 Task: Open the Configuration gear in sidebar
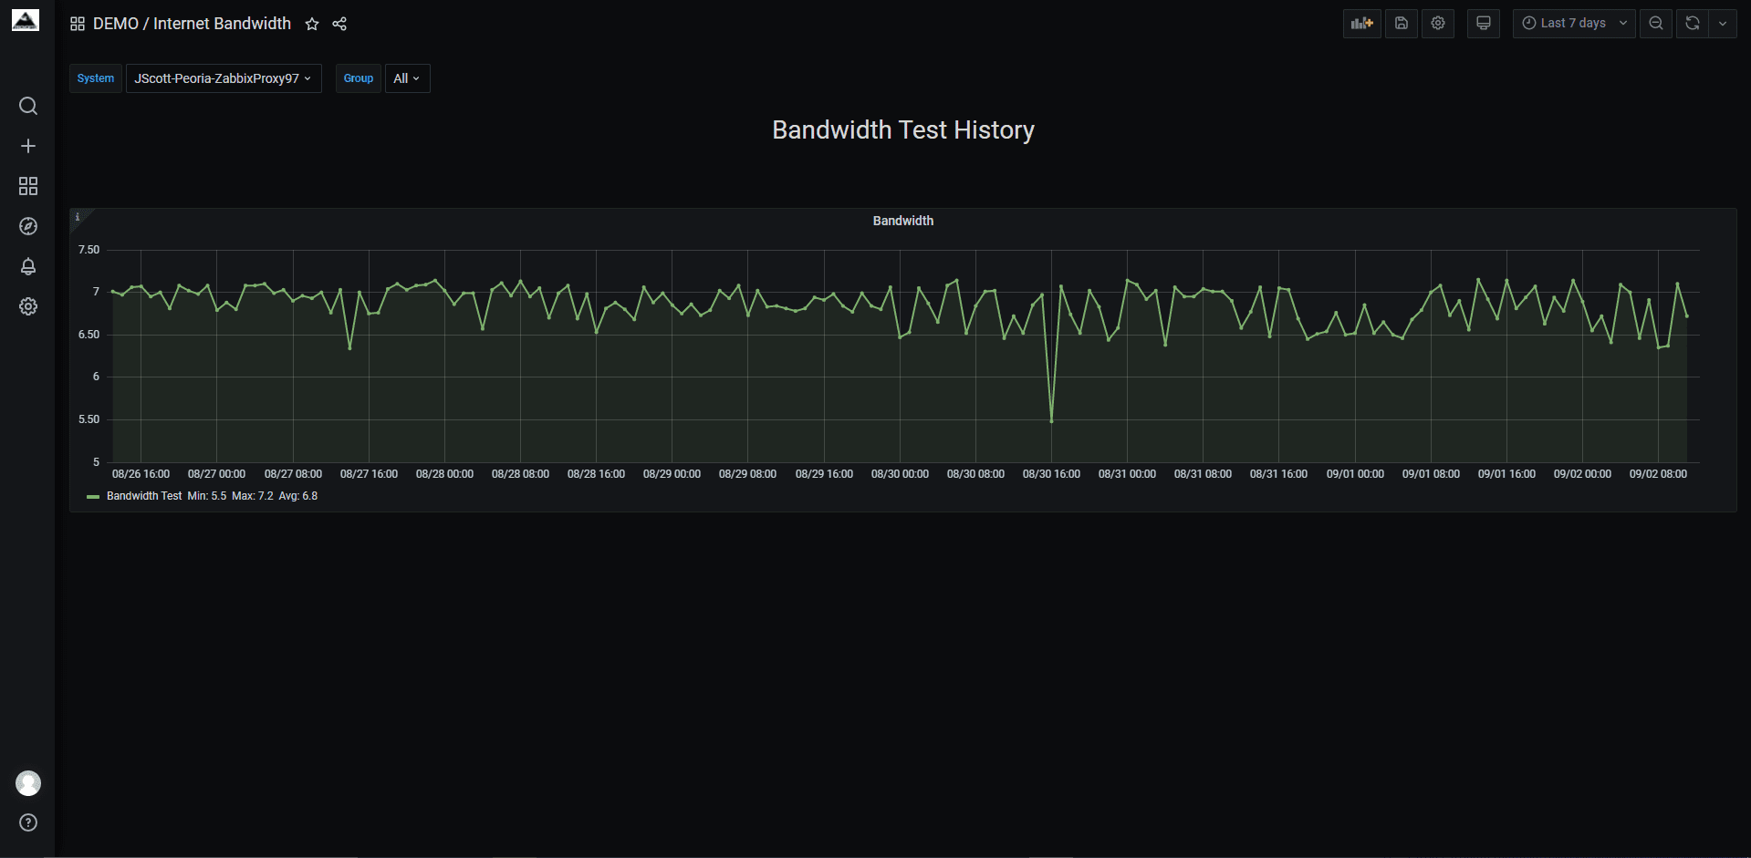(28, 306)
